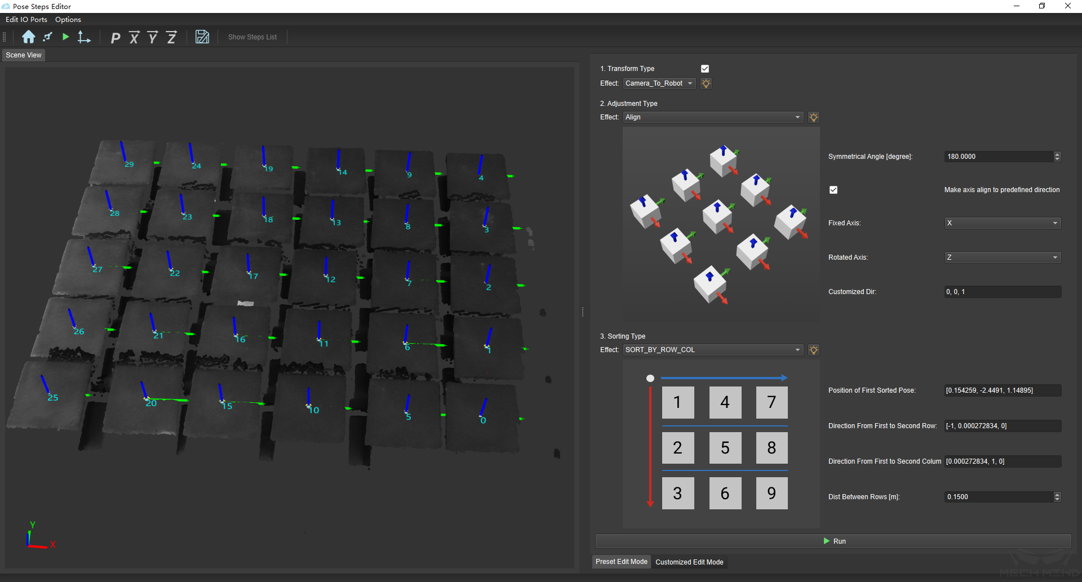Expand the Fixed Axis dropdown

pos(1002,223)
